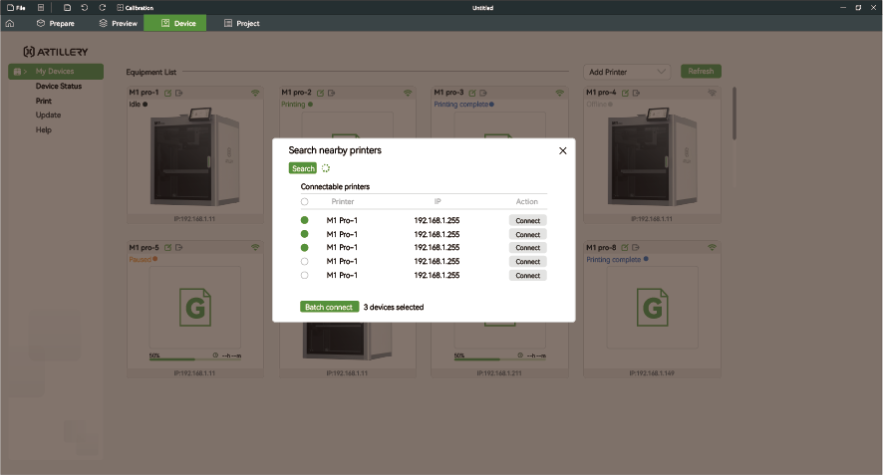The image size is (883, 475).
Task: Click the rename icon on M1 pro-1
Action: (x=167, y=93)
